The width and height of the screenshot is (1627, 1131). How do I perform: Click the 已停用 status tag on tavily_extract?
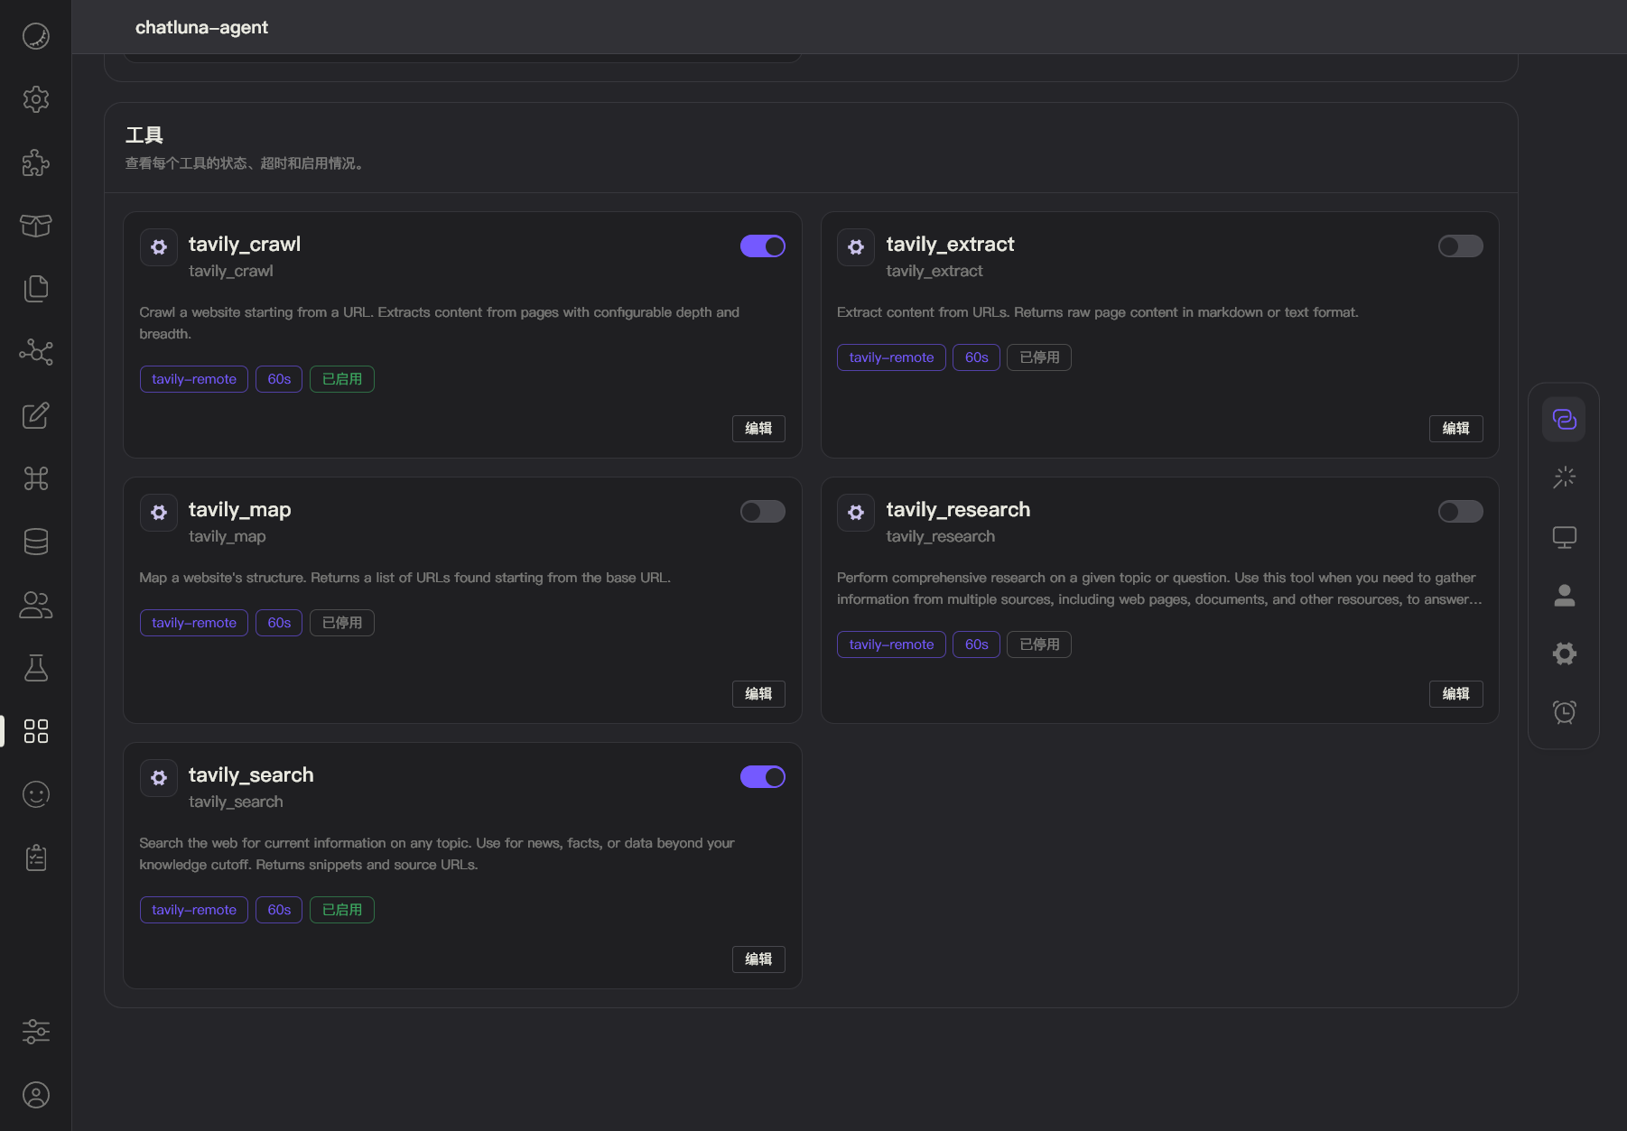click(1039, 357)
